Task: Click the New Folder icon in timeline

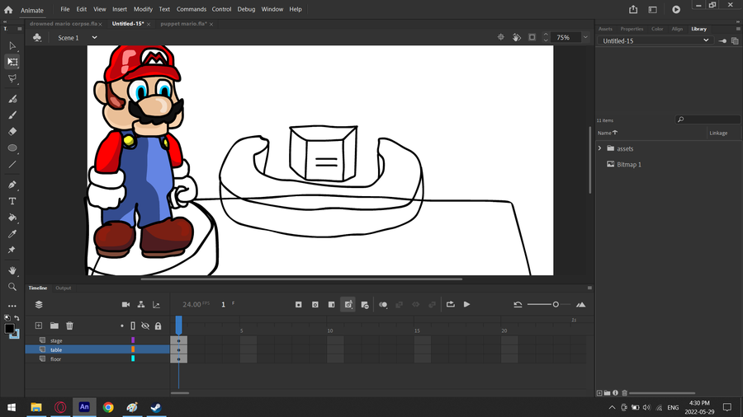Action: (x=54, y=326)
